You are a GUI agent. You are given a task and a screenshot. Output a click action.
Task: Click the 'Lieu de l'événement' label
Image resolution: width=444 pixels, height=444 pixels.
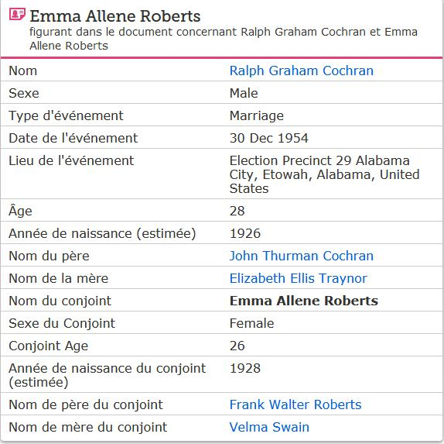point(71,160)
